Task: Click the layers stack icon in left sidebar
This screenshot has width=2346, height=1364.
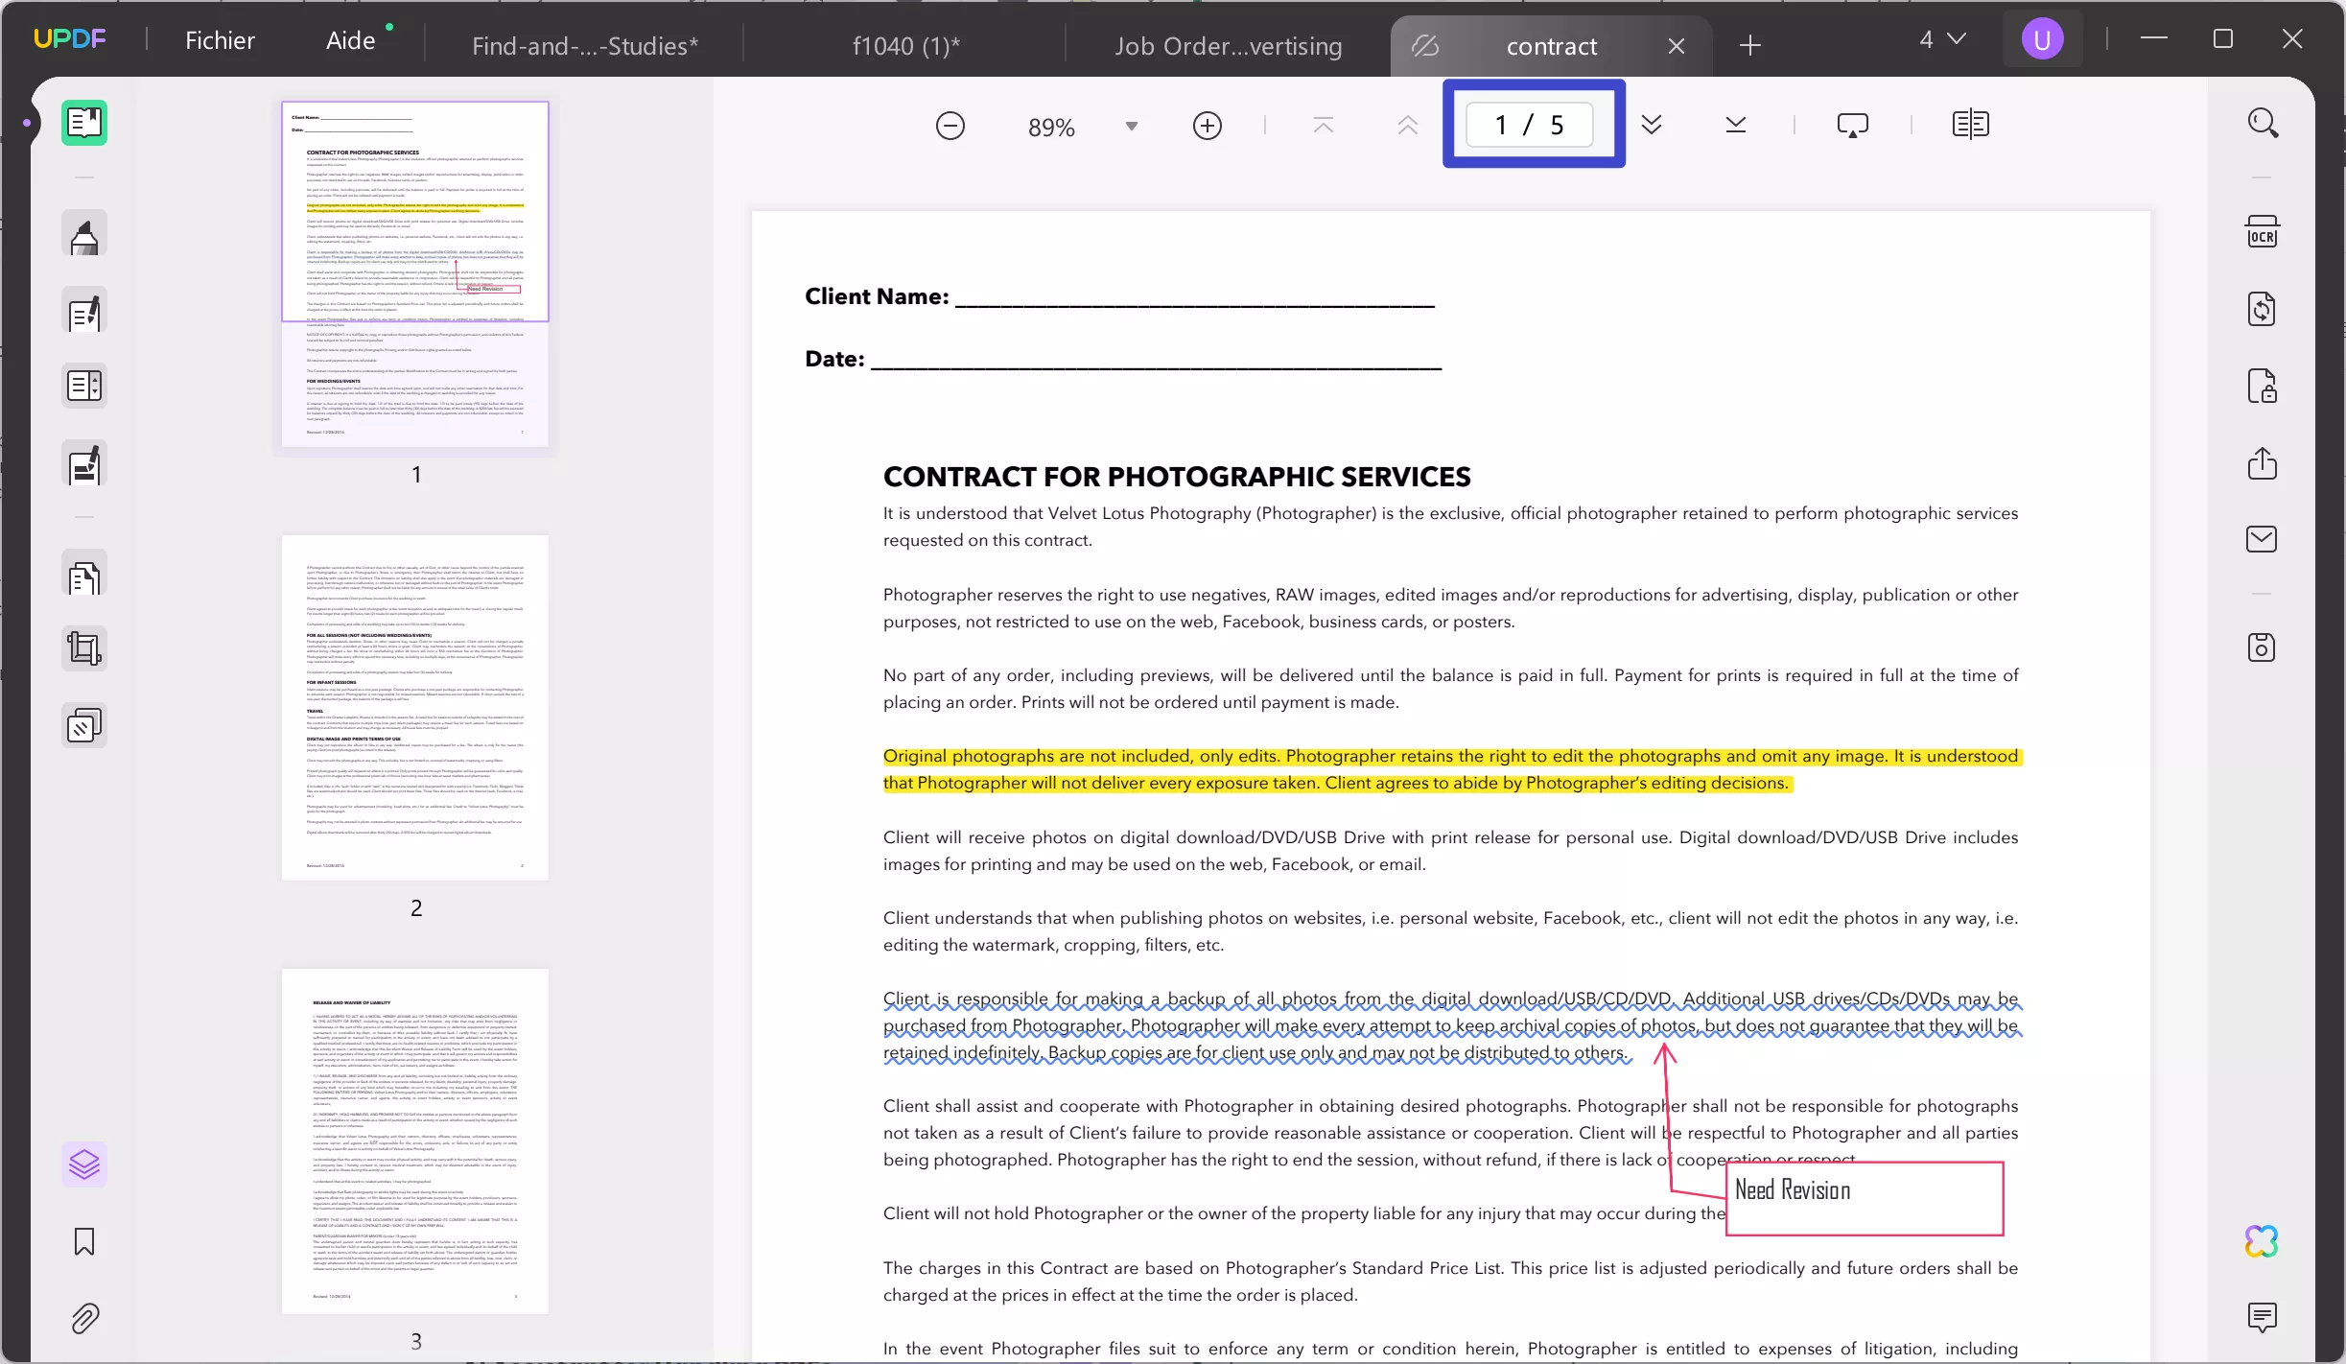Action: [x=84, y=1164]
